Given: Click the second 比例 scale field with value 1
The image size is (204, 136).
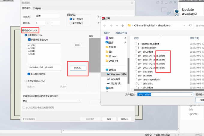Looking at the screenshot, I should point(55,23).
